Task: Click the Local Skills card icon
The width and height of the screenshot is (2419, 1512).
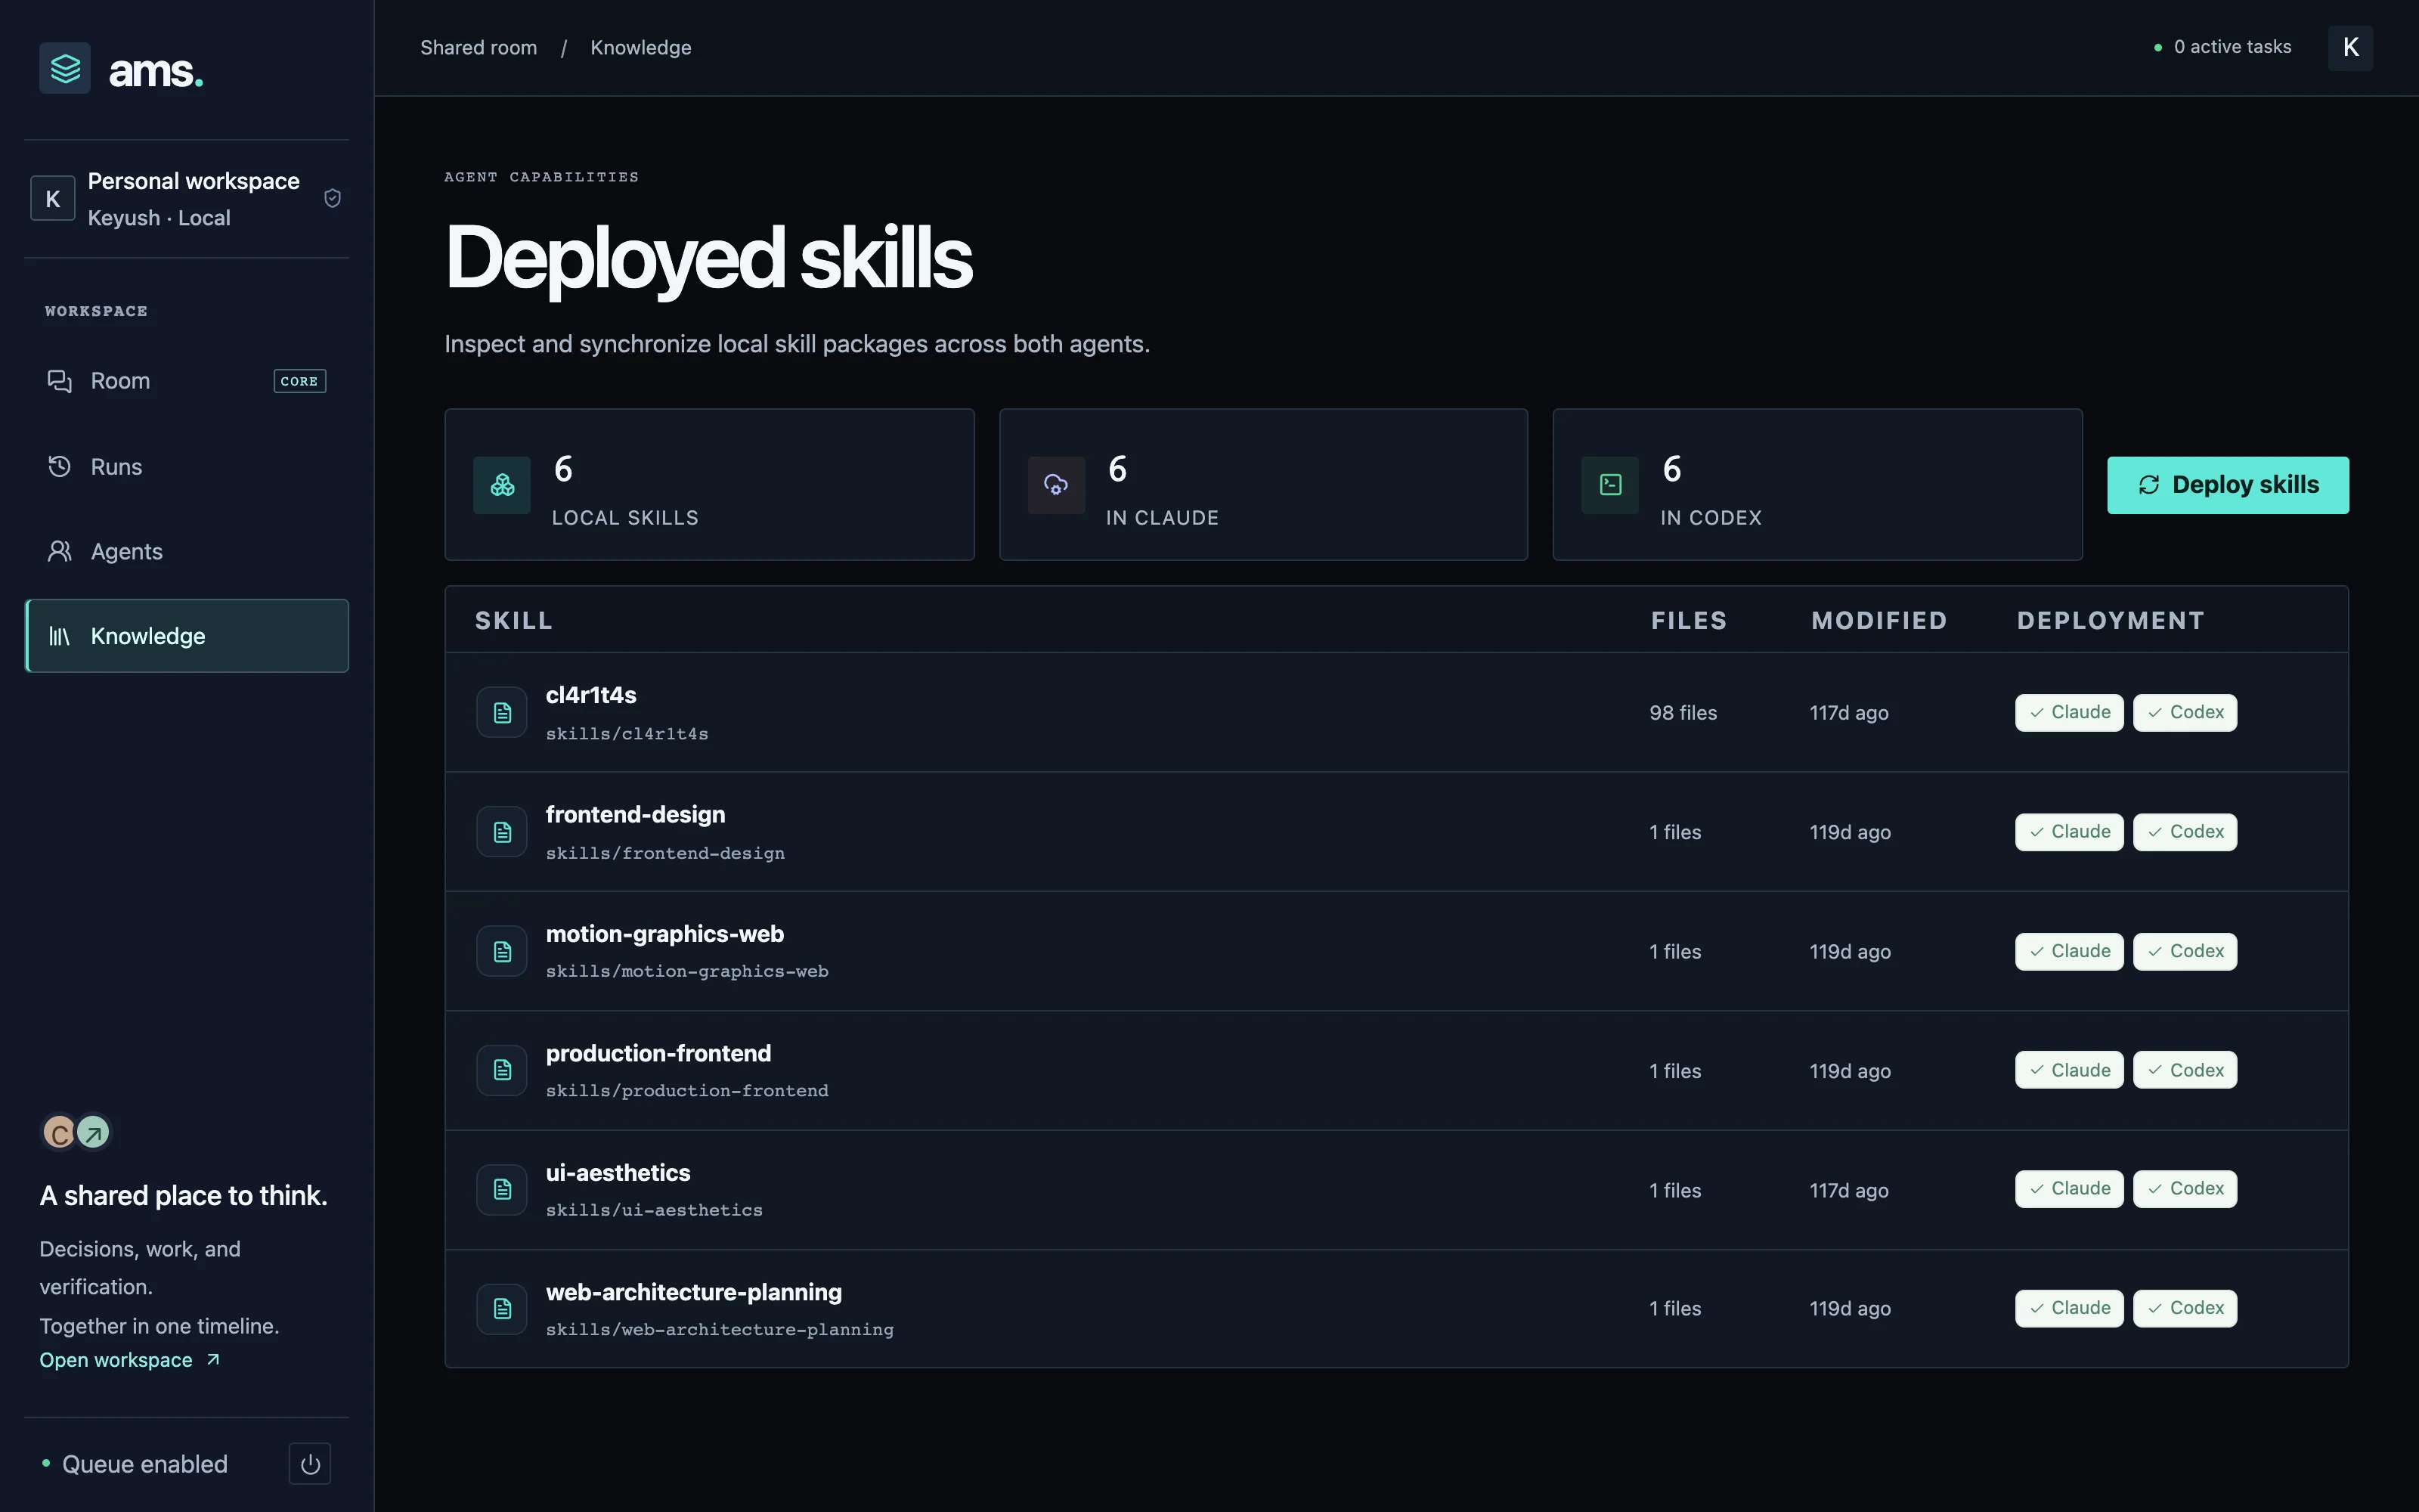Action: pyautogui.click(x=502, y=485)
